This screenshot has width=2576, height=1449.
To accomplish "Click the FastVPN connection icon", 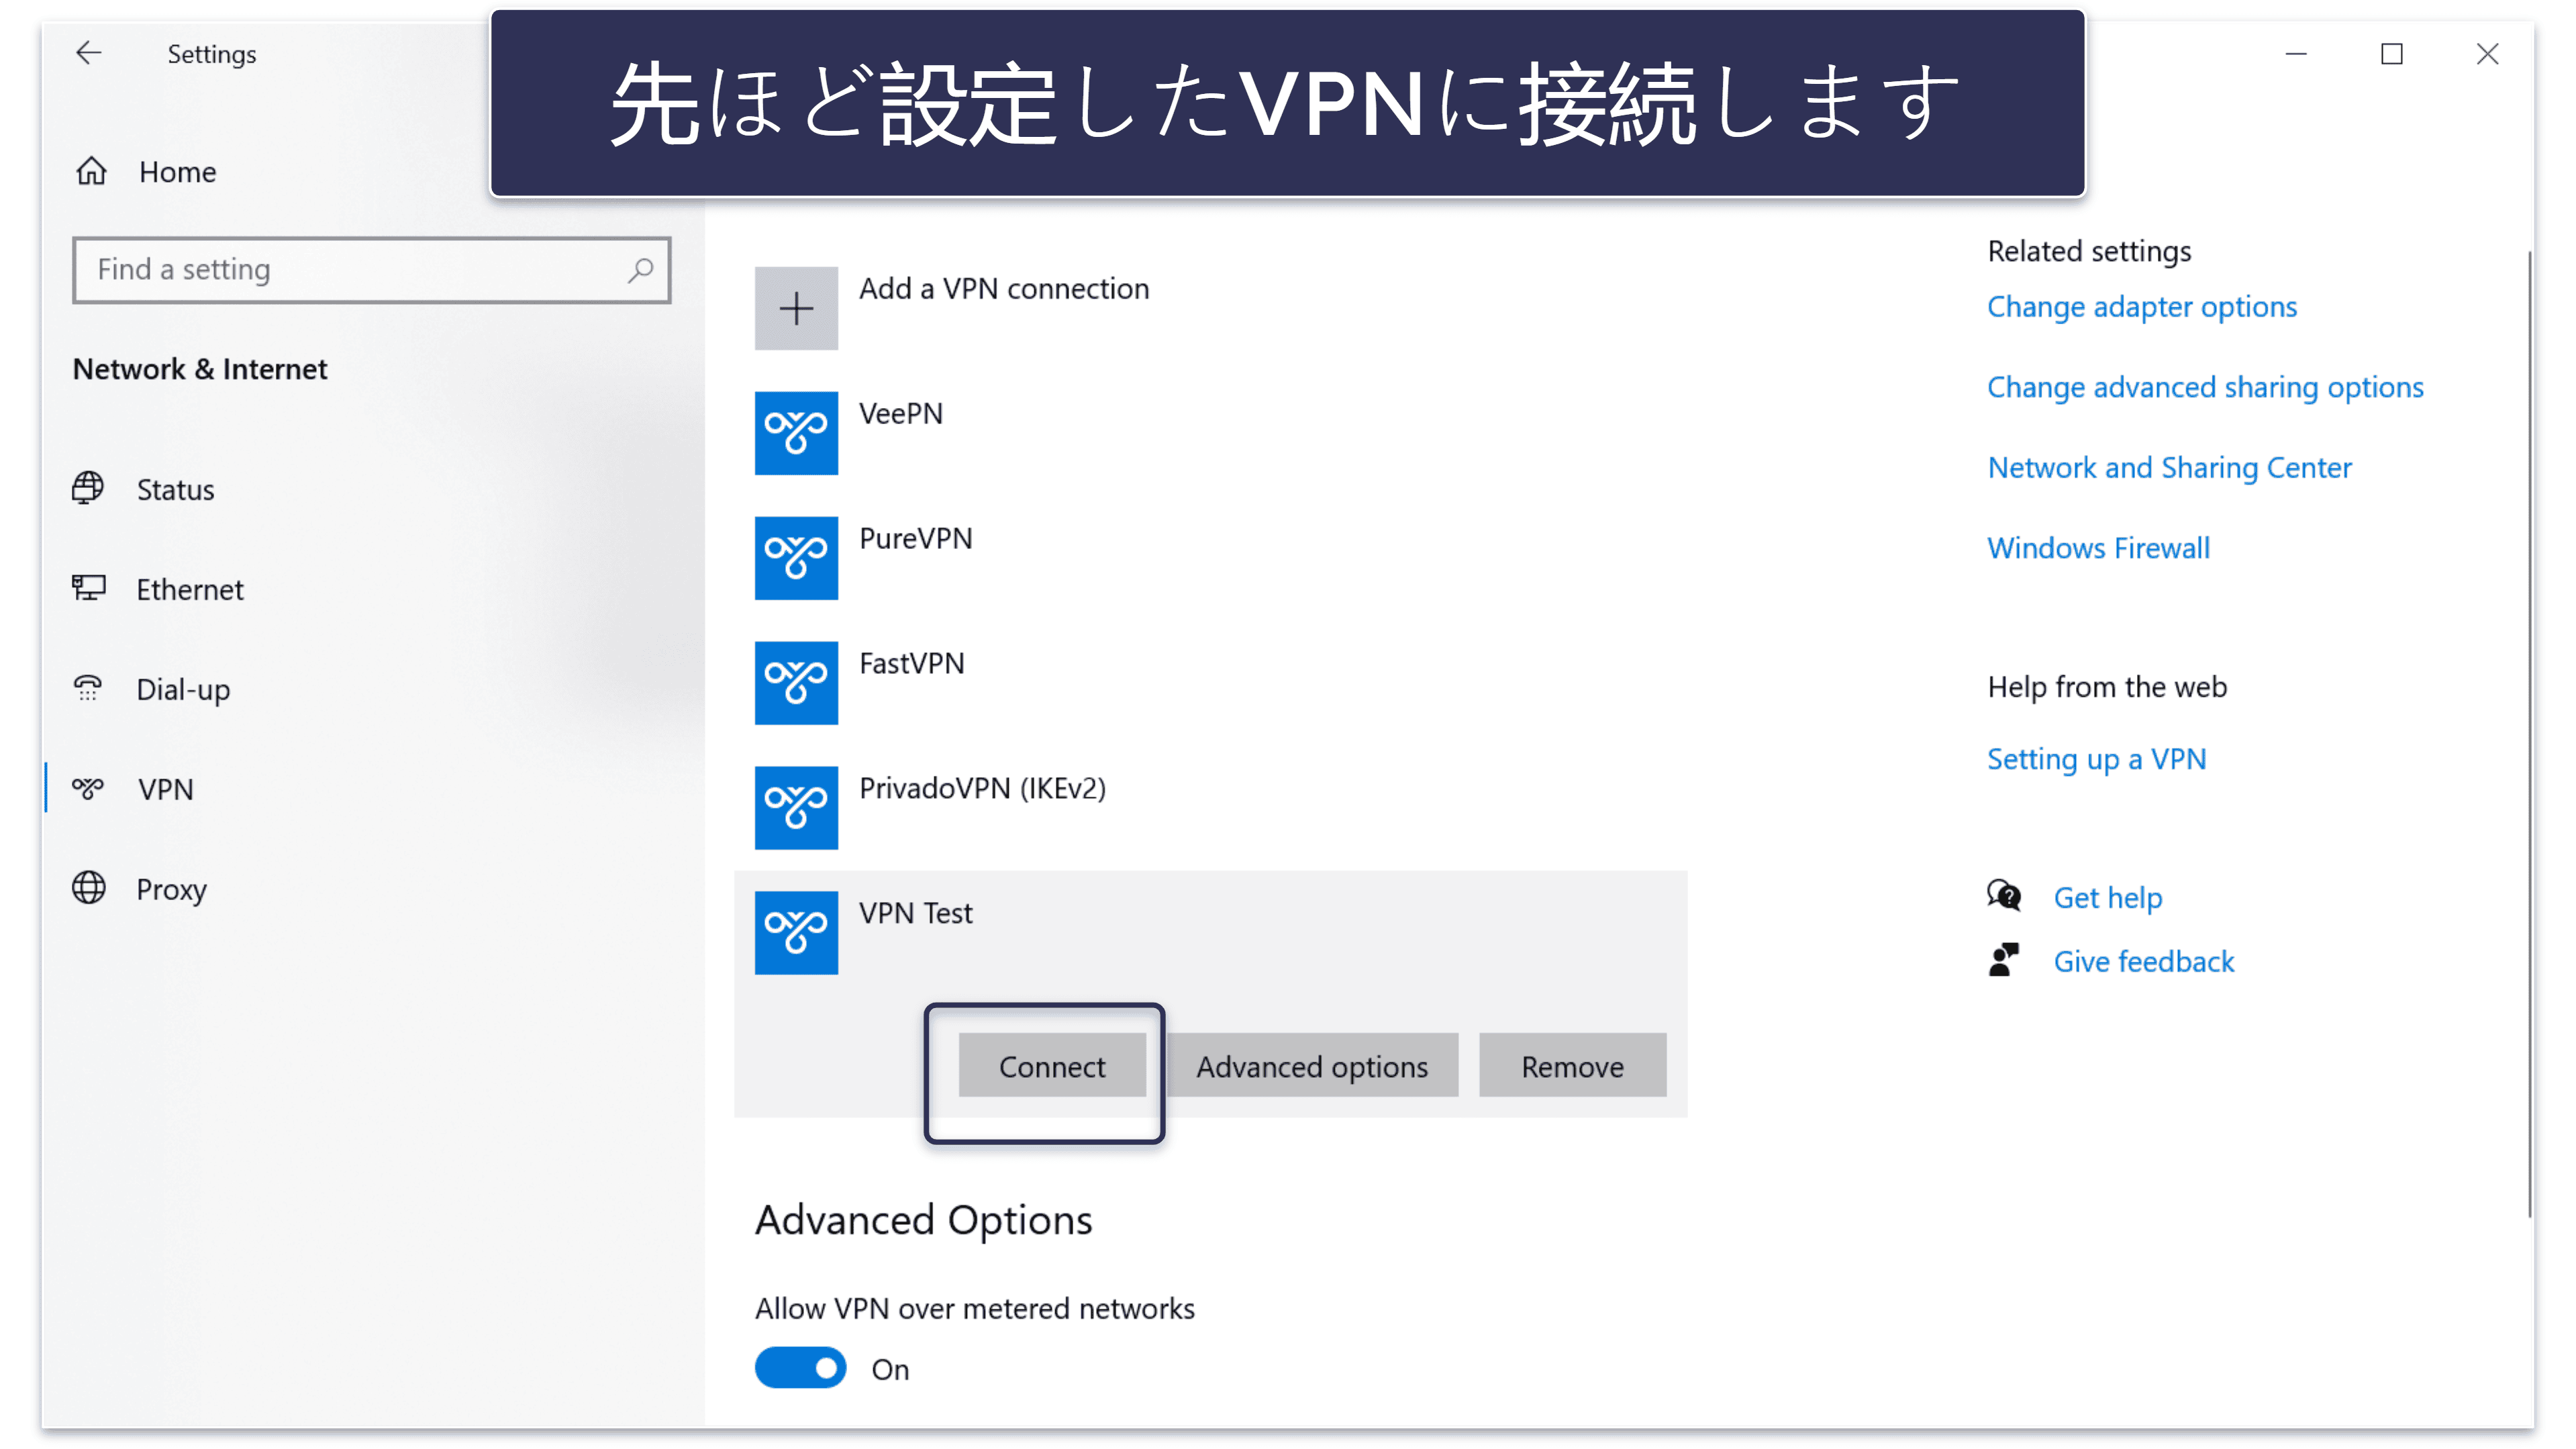I will 796,683.
